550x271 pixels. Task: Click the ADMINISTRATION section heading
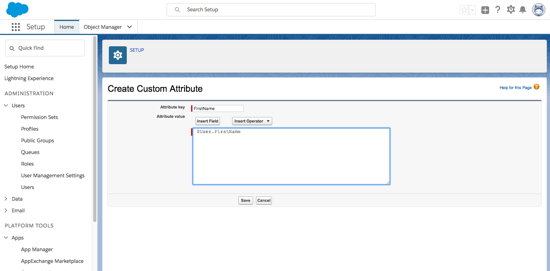[29, 93]
